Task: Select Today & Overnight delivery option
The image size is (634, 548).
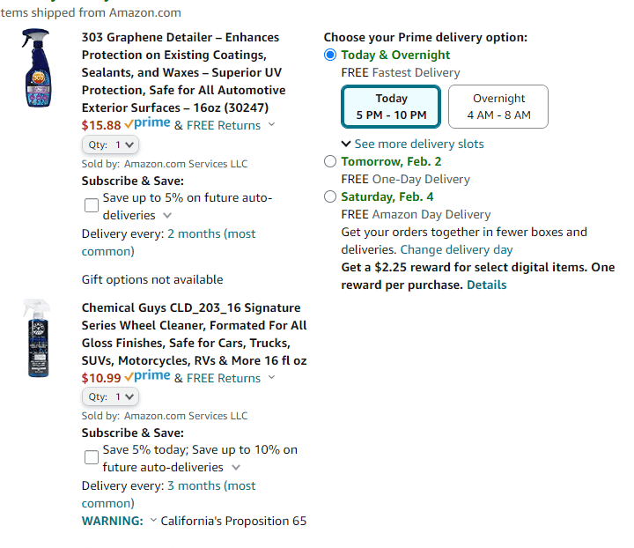Action: click(x=330, y=55)
